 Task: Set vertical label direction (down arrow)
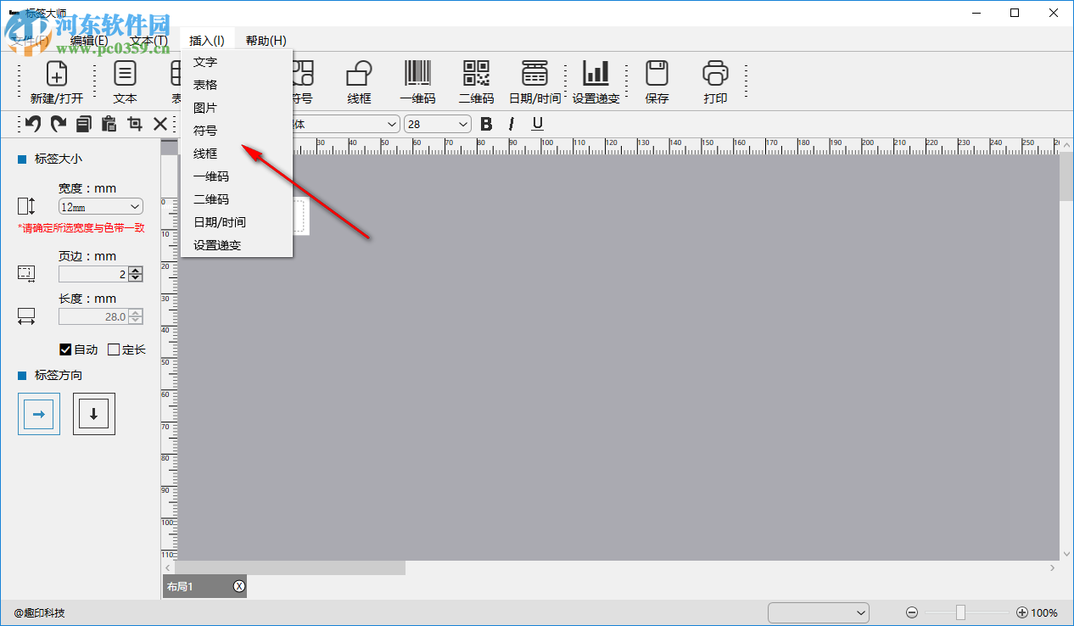click(x=94, y=414)
